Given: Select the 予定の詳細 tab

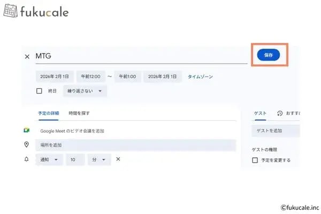Looking at the screenshot, I should point(48,113).
